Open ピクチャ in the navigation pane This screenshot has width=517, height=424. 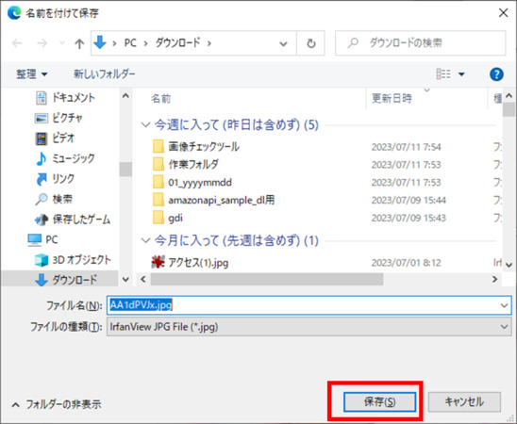coord(58,118)
